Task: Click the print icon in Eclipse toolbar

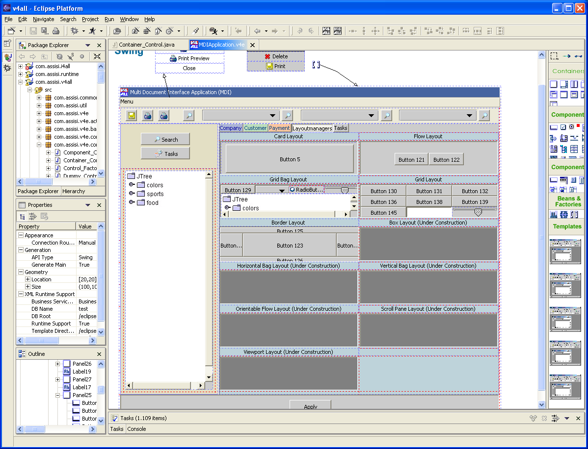Action: [x=56, y=31]
